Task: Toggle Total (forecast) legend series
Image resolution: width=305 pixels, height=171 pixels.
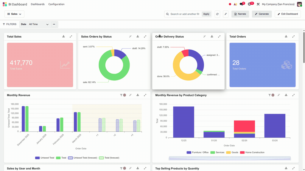Action: 109,158
